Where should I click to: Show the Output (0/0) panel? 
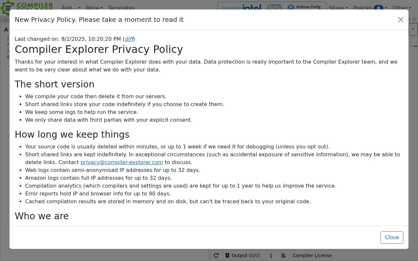tap(243, 256)
